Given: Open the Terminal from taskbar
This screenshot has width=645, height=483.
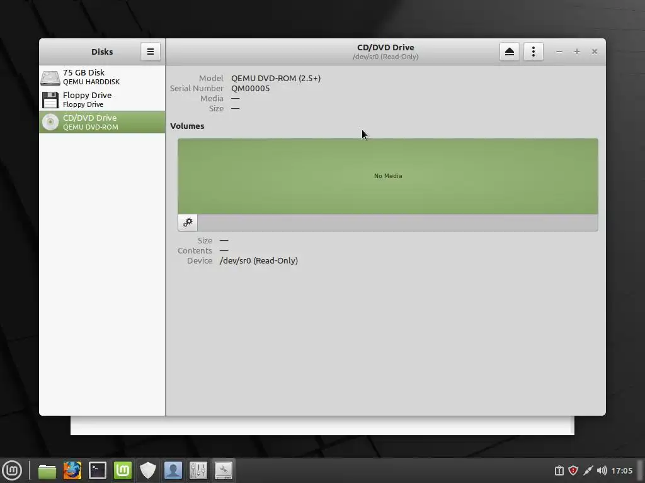Looking at the screenshot, I should [x=98, y=470].
